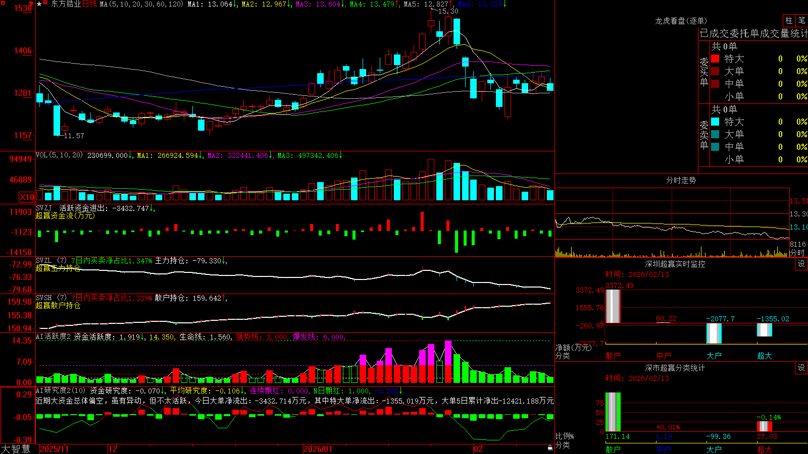The height and width of the screenshot is (454, 808).
Task: Select the 深市超赢分类统计 panel title
Action: tap(675, 368)
